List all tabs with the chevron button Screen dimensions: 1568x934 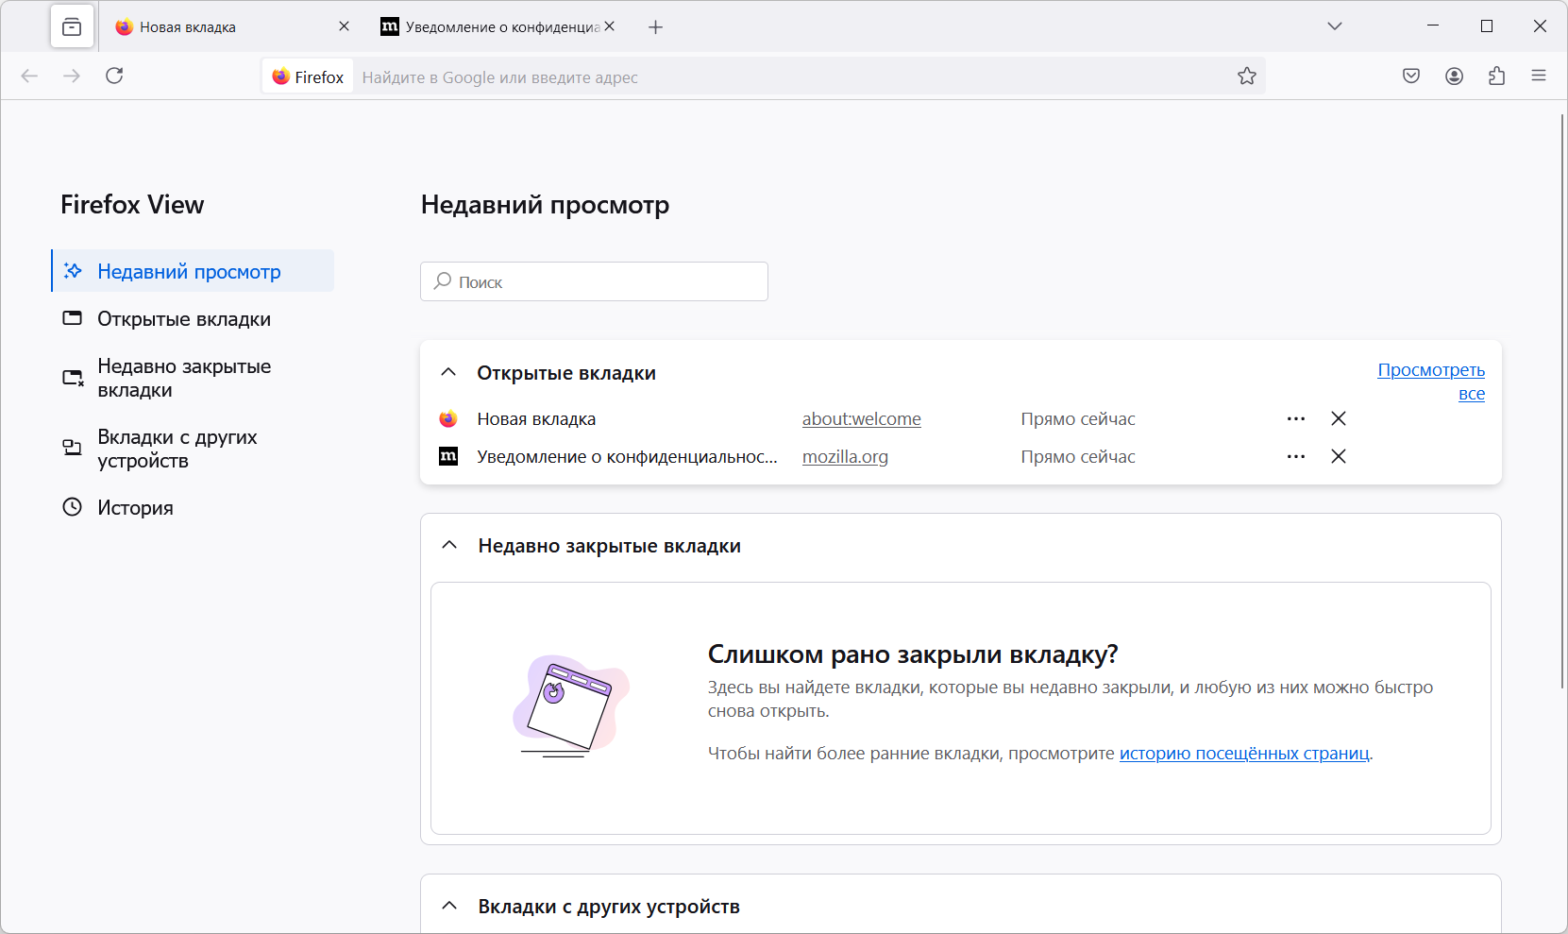[x=1335, y=26]
